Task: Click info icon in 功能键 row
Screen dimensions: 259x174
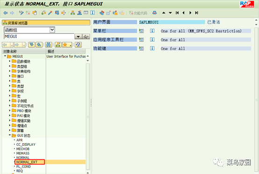Action: [152, 48]
